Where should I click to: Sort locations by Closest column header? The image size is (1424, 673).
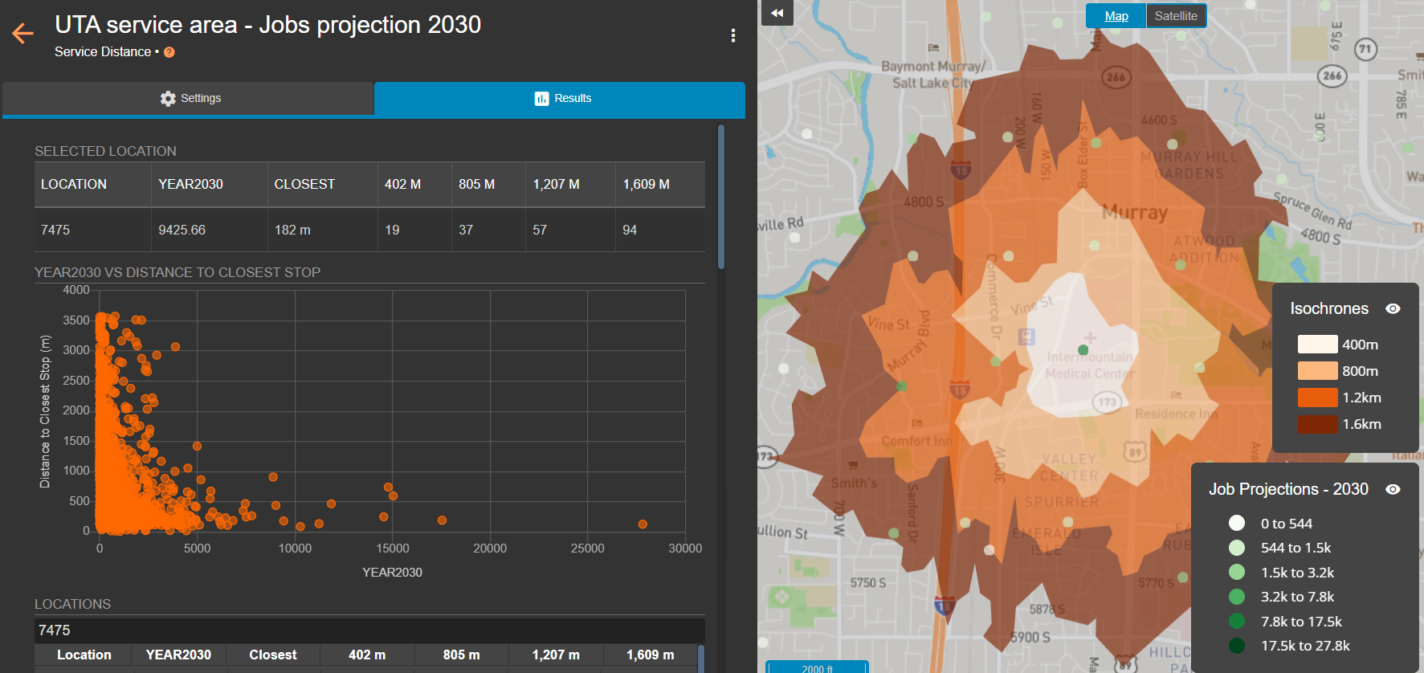[272, 655]
